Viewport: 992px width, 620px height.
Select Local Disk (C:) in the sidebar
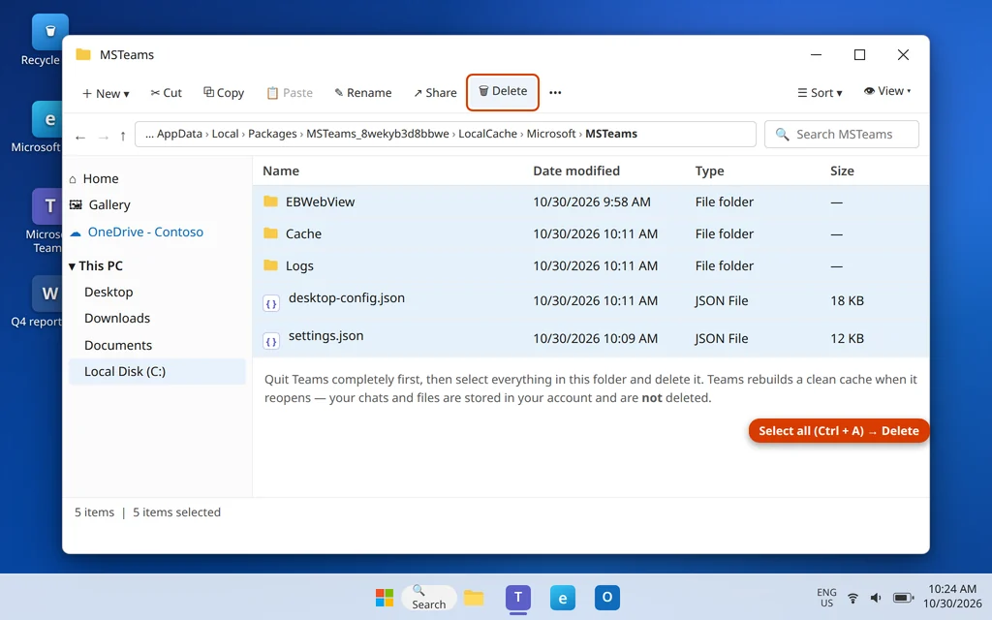tap(157, 371)
